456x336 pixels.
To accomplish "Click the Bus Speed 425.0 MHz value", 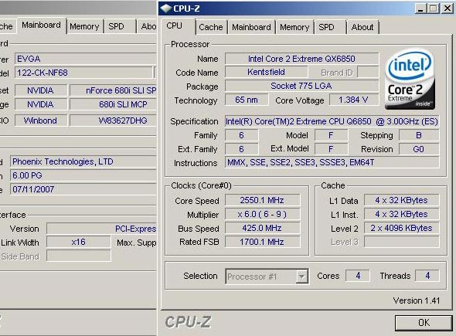I will 262,228.
